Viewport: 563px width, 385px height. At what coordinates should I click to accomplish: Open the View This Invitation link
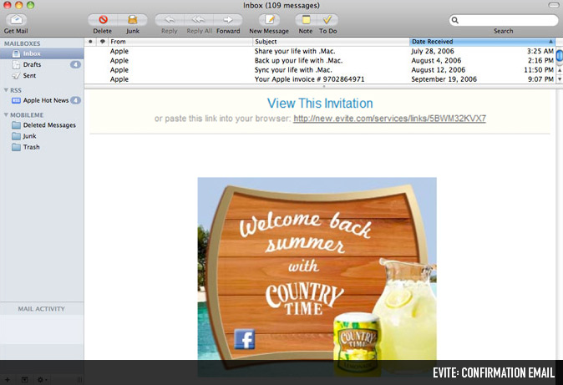pyautogui.click(x=320, y=104)
